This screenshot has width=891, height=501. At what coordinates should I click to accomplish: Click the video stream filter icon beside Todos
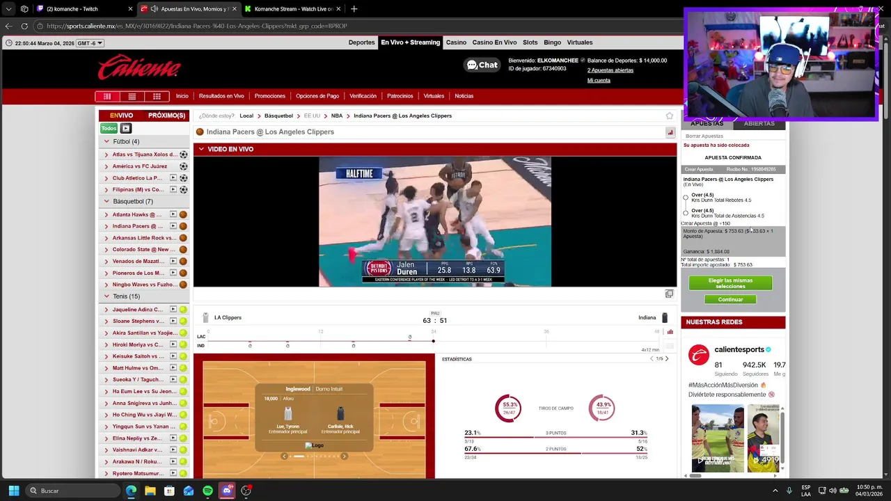pyautogui.click(x=125, y=128)
